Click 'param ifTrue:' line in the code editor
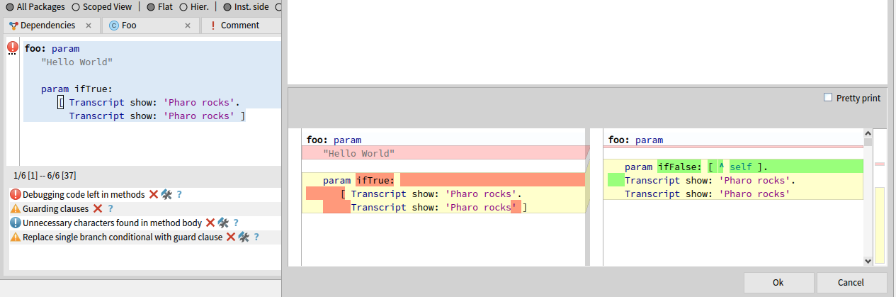This screenshot has width=896, height=297. (x=76, y=89)
